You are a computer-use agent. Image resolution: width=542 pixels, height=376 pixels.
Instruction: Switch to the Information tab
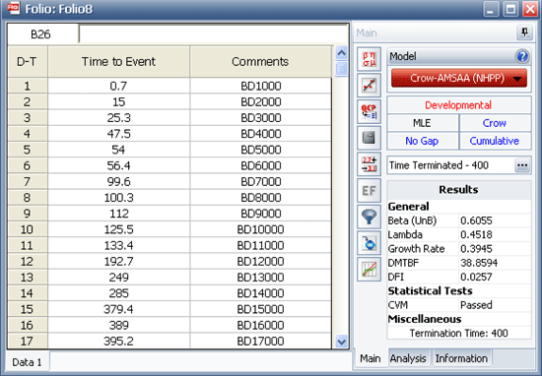click(461, 358)
